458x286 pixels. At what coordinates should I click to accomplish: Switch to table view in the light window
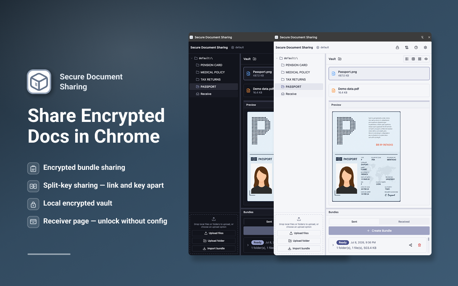tap(413, 59)
